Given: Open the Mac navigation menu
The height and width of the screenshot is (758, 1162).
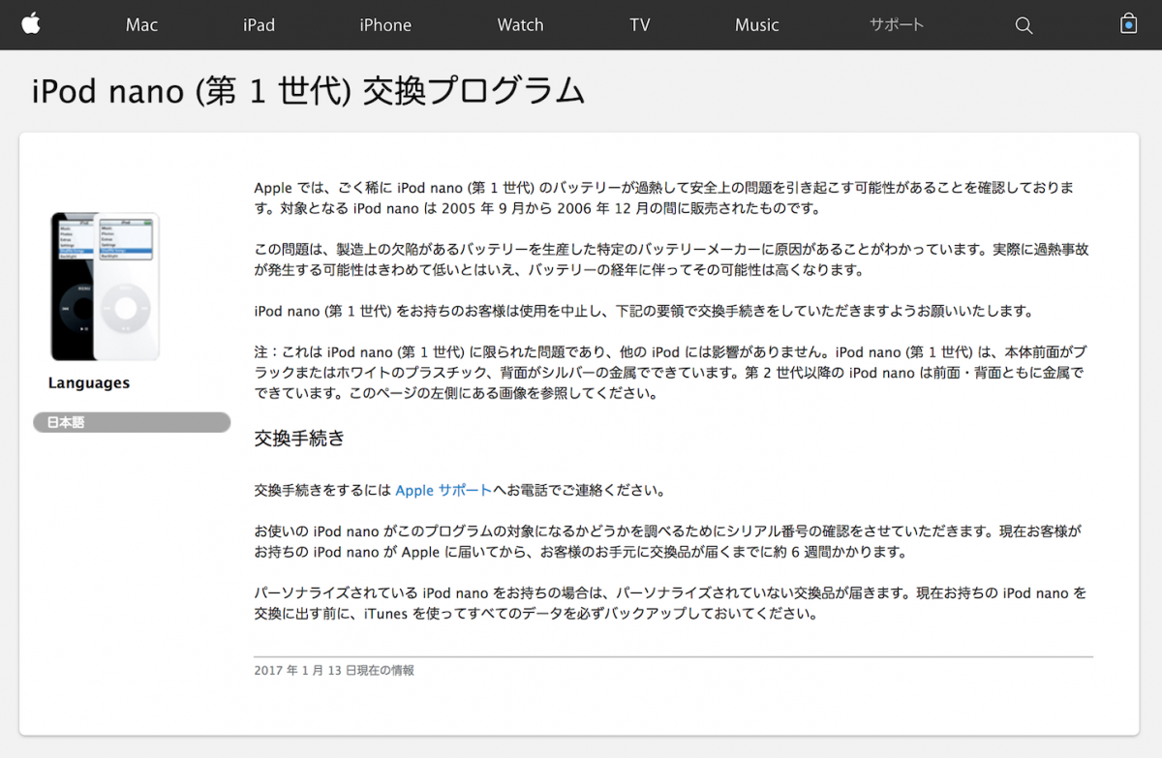Looking at the screenshot, I should click(x=141, y=25).
